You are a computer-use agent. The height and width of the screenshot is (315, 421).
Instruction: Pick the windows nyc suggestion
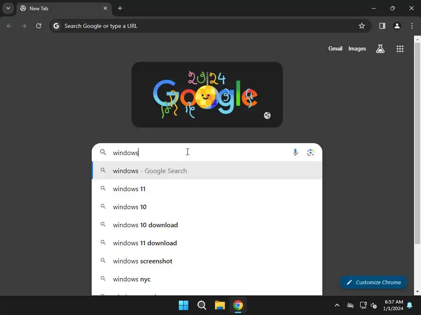[x=207, y=279]
